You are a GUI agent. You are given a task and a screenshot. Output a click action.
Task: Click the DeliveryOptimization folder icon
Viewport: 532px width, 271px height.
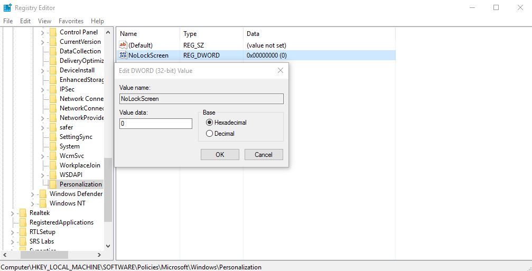coord(53,61)
